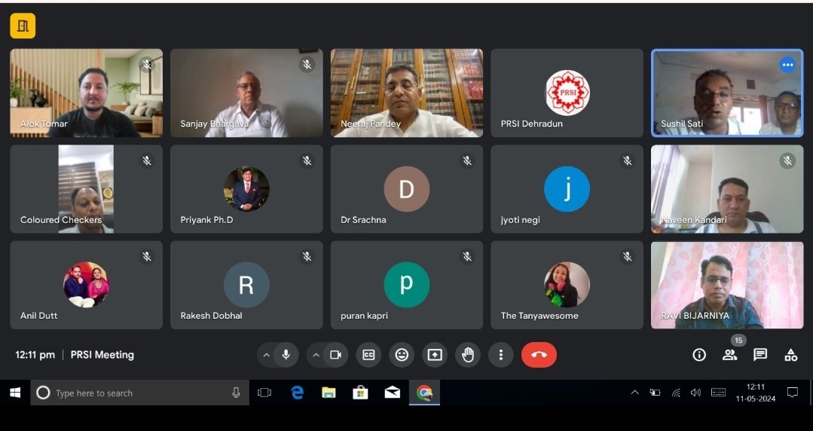The height and width of the screenshot is (431, 813).
Task: Open the activities shapes icon
Action: [790, 355]
